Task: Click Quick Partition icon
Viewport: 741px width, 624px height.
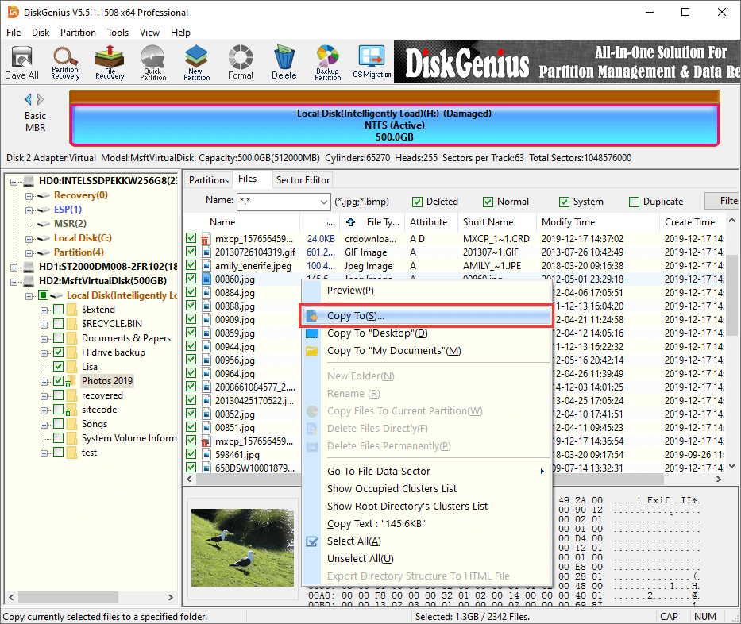Action: [x=152, y=63]
